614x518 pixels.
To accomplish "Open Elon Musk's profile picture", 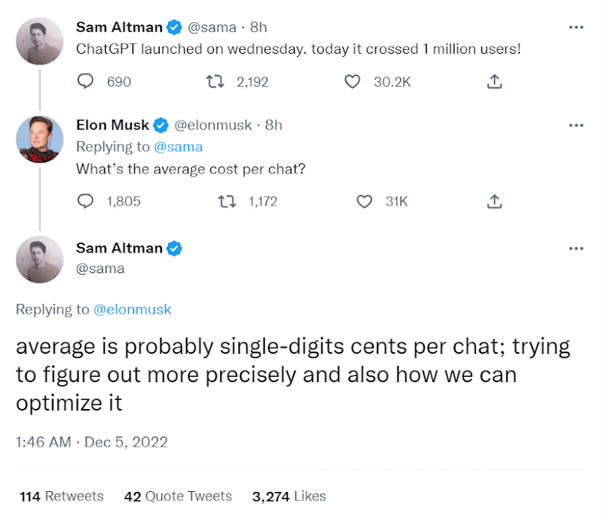I will tap(40, 140).
